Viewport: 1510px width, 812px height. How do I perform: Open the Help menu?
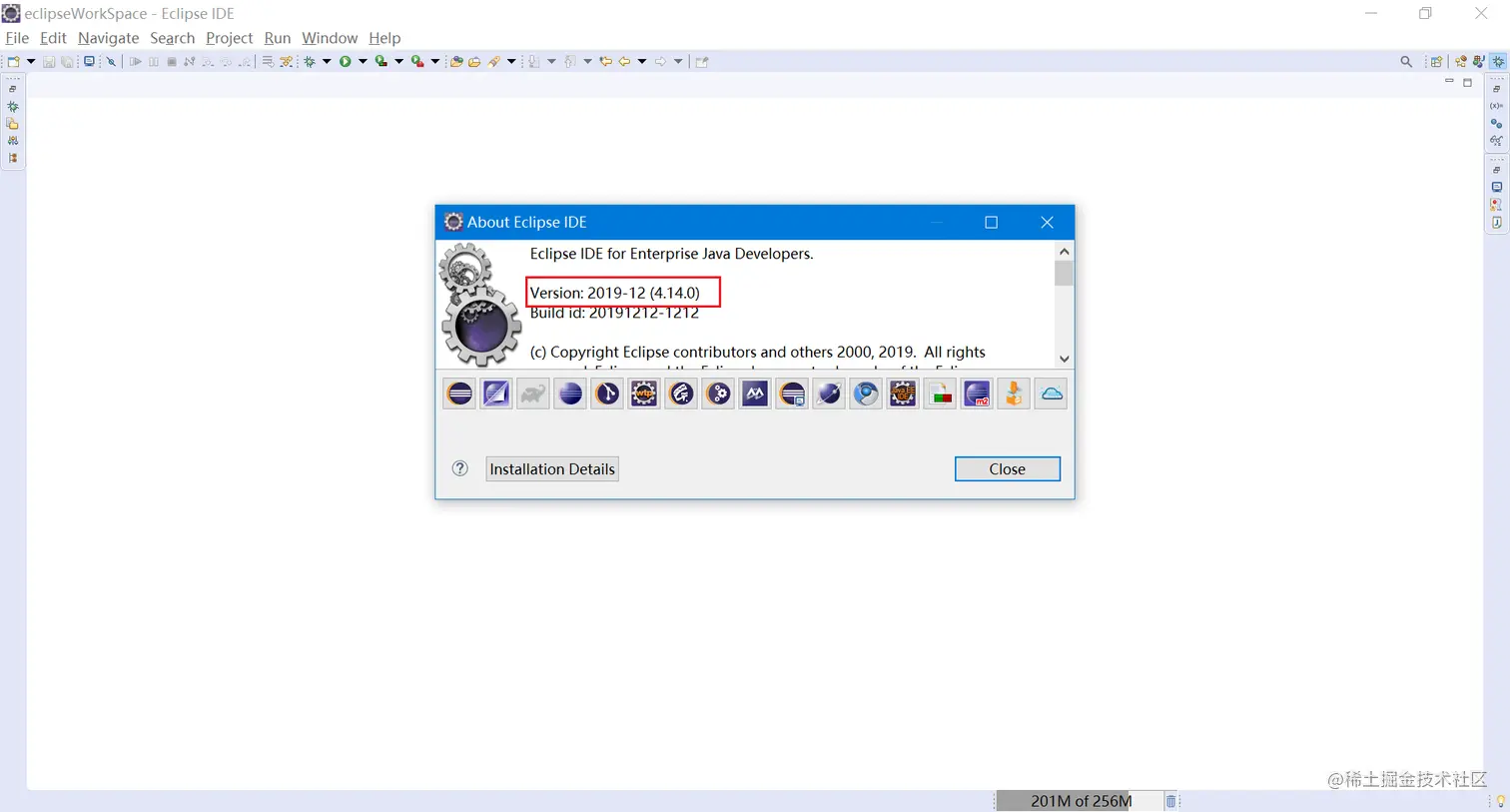click(384, 38)
